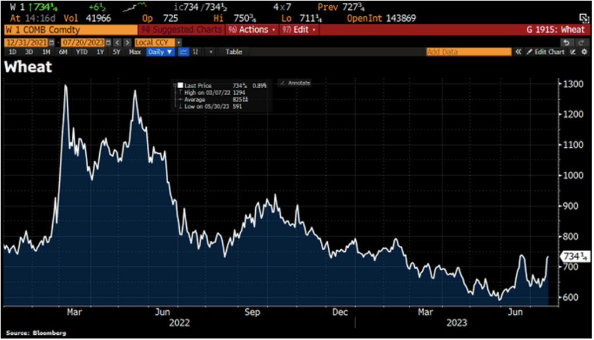Click the undo arrow icon
The image size is (594, 340).
tap(566, 42)
